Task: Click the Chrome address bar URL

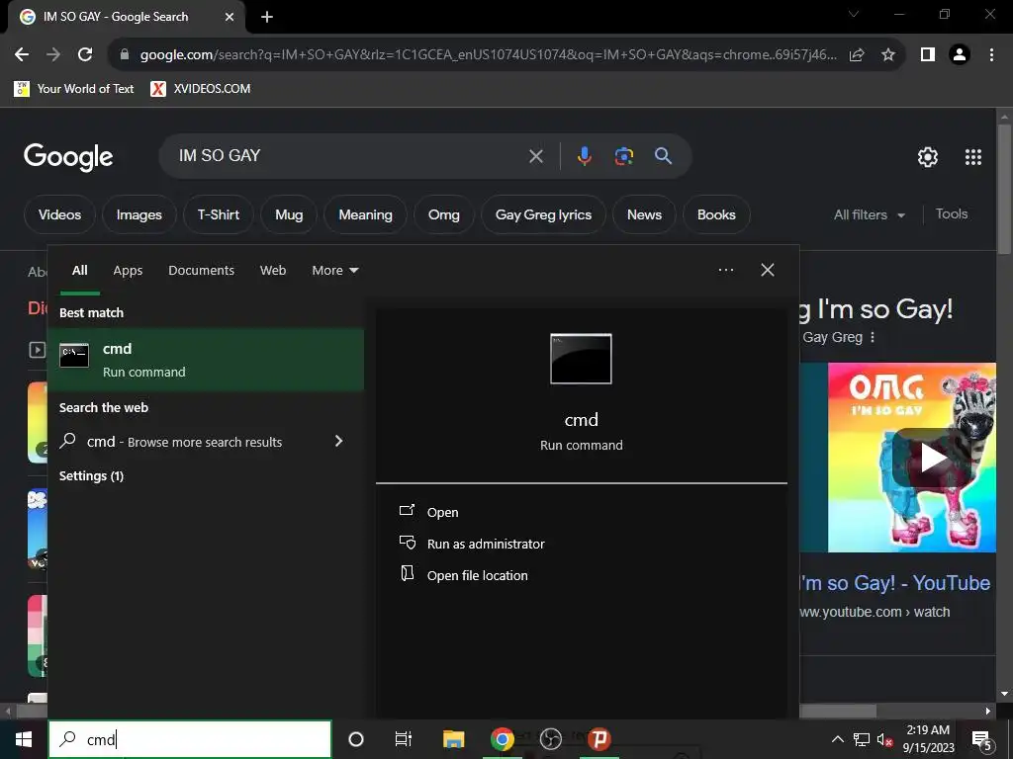Action: click(x=488, y=55)
